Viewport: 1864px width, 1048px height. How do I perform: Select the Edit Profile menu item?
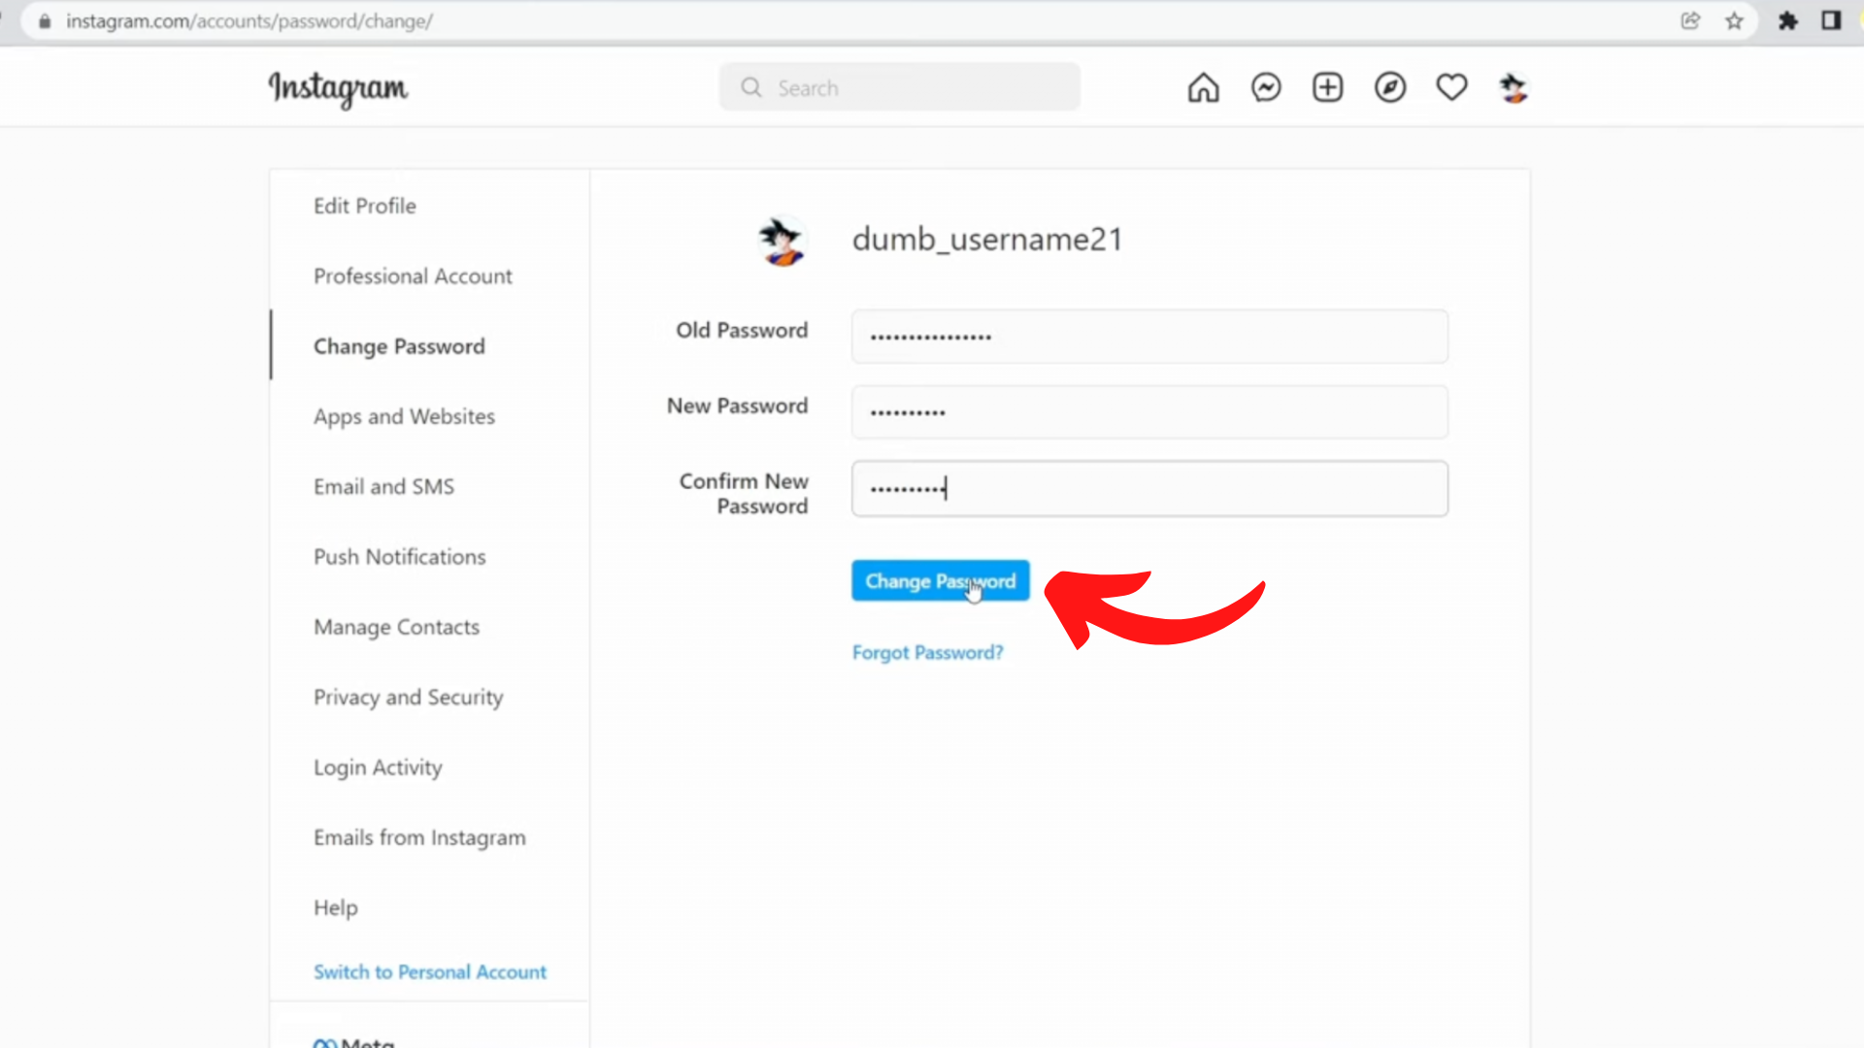click(x=364, y=206)
